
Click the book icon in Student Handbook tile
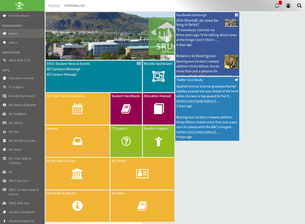126,109
